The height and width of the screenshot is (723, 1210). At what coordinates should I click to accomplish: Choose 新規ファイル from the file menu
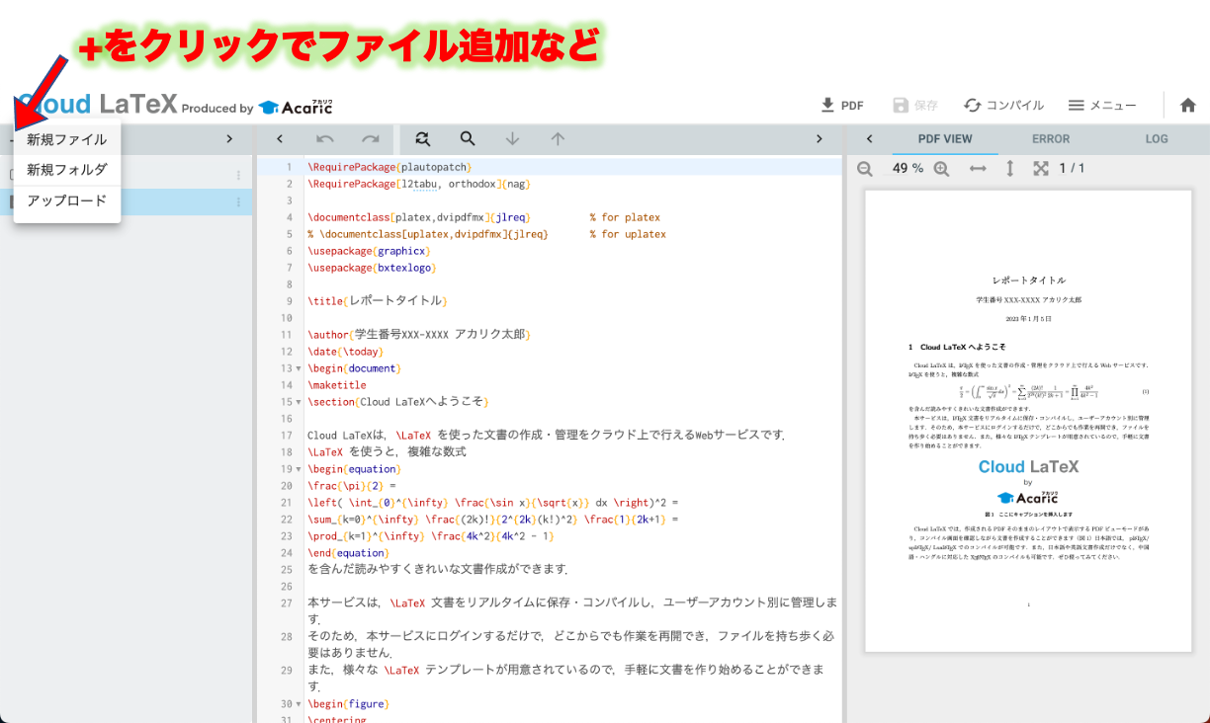click(x=66, y=140)
